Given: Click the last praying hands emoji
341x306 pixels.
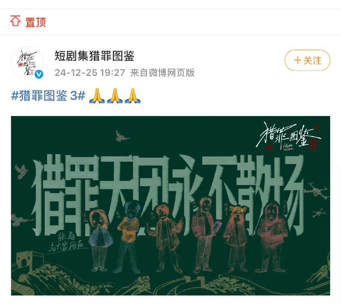Looking at the screenshot, I should click(x=133, y=95).
